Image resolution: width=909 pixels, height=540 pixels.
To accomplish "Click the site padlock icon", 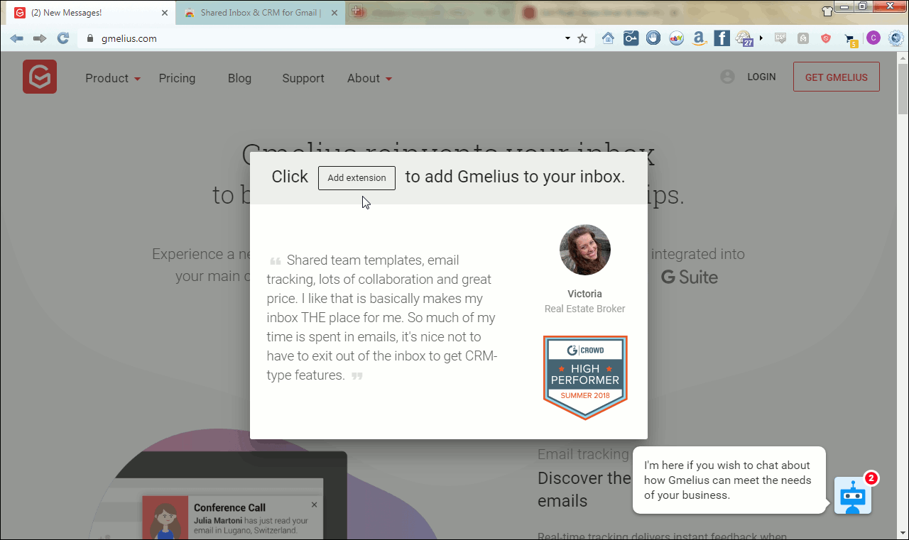I will coord(89,38).
